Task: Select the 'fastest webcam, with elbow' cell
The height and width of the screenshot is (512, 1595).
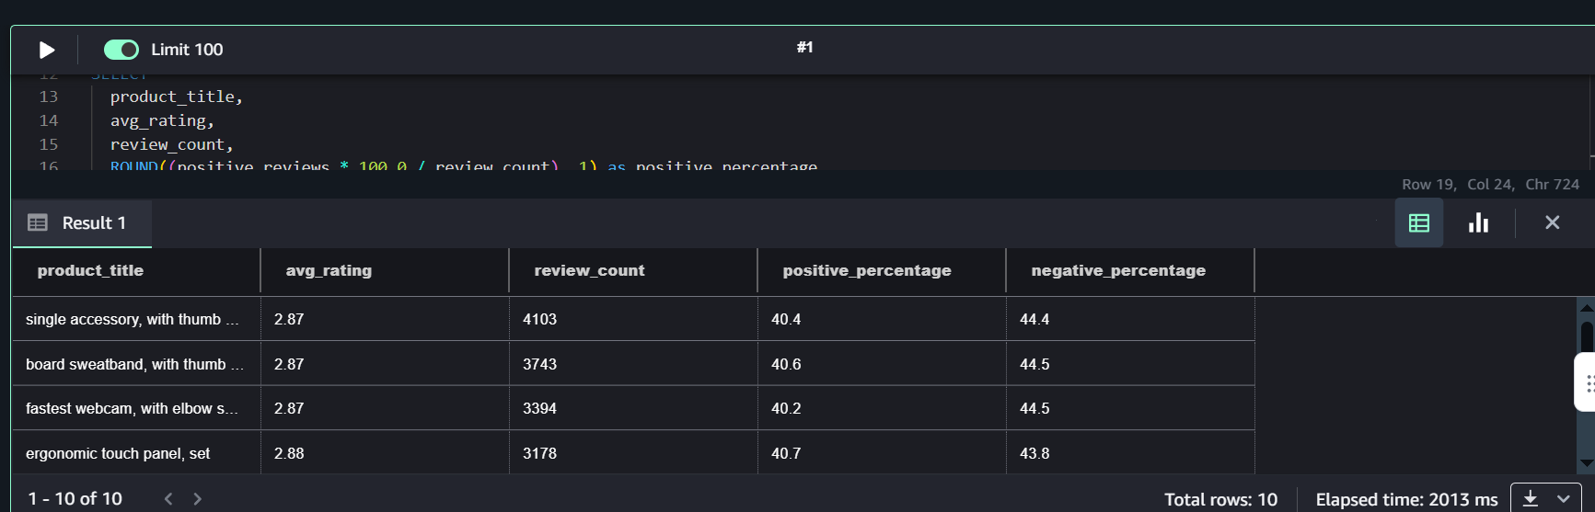Action: [x=136, y=408]
